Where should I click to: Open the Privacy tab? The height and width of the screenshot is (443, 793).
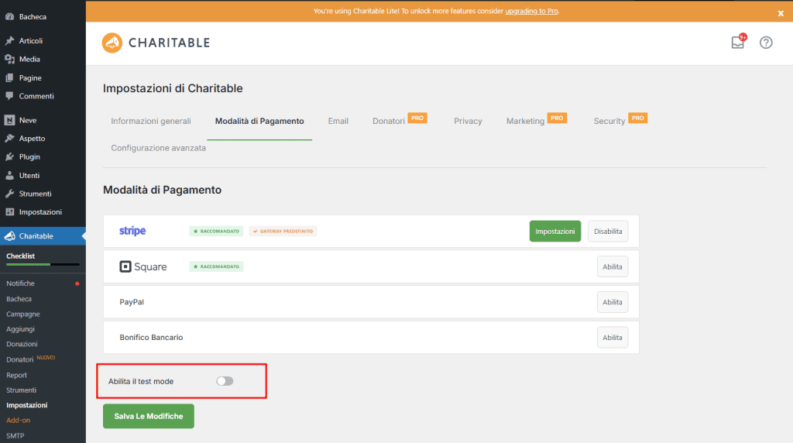point(468,121)
